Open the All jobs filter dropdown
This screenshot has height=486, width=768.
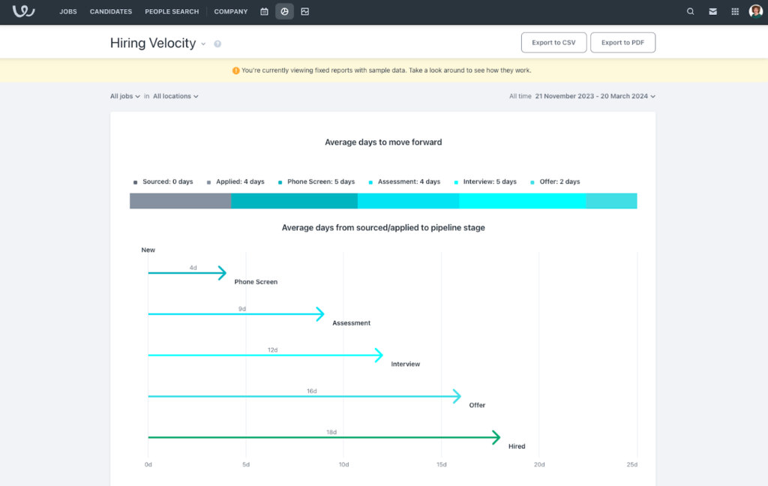[125, 96]
